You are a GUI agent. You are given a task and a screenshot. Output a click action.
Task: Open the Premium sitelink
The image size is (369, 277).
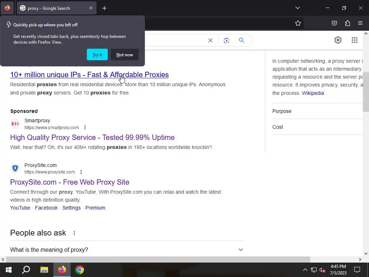coord(95,208)
